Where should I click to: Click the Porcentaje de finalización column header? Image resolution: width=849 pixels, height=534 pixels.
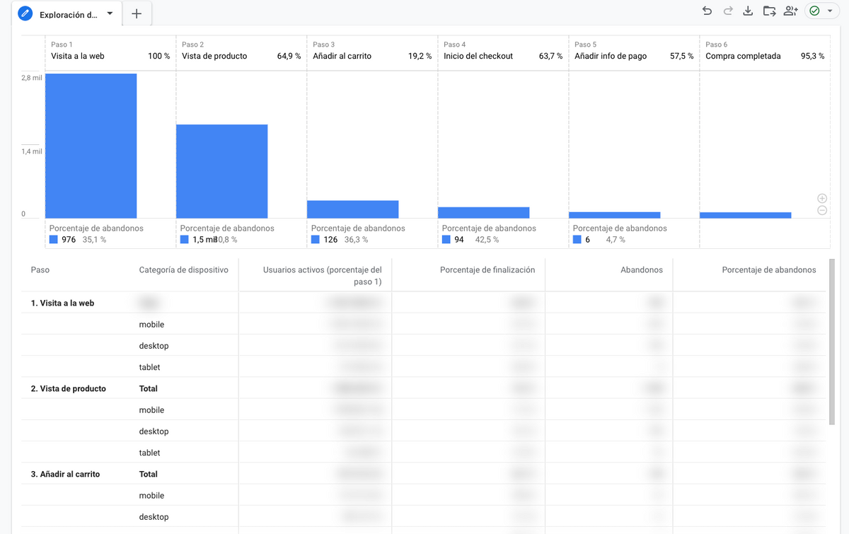(487, 270)
